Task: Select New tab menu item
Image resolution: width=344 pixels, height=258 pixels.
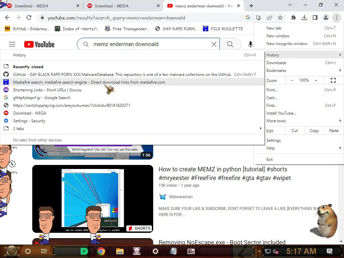Action: 299,28
